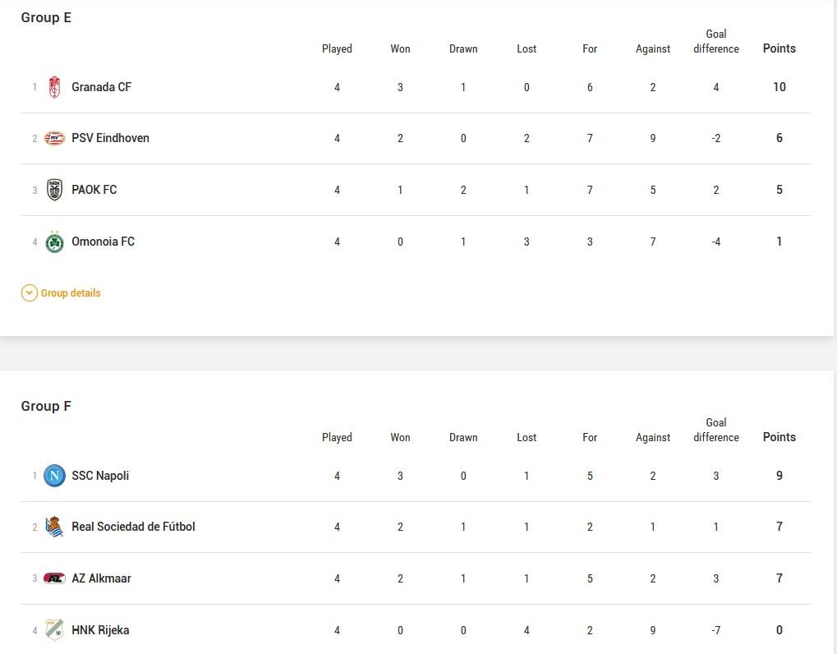
Task: Select HNK Rijeka team name
Action: [x=100, y=630]
